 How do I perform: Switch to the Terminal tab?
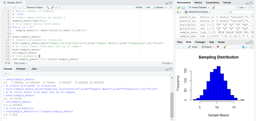[21, 69]
